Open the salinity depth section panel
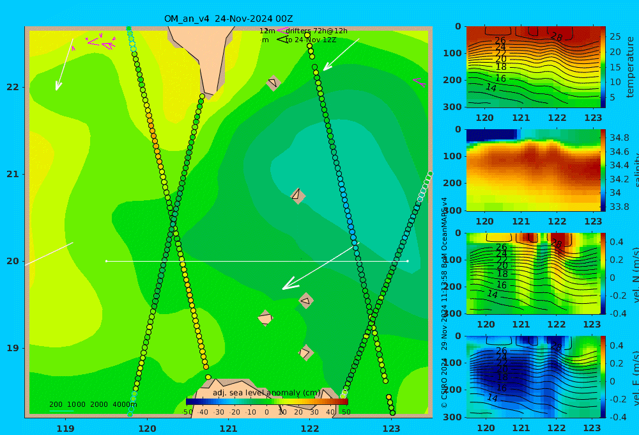This screenshot has height=435, width=639. tap(533, 170)
